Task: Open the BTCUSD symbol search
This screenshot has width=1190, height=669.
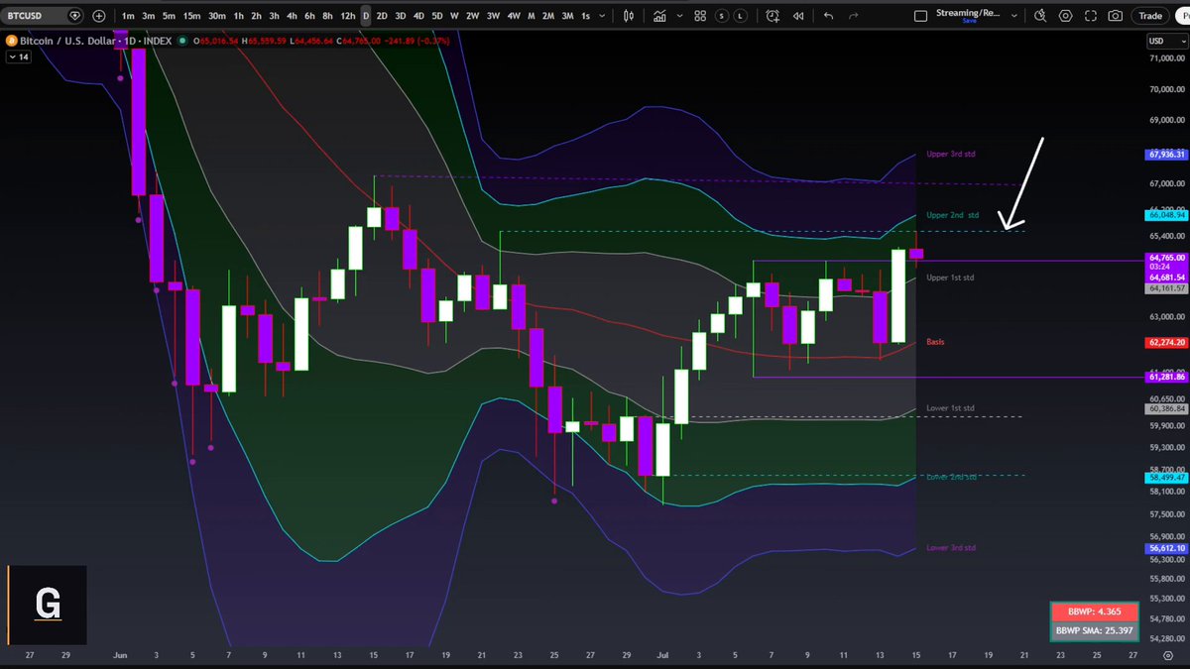Action: pos(44,16)
